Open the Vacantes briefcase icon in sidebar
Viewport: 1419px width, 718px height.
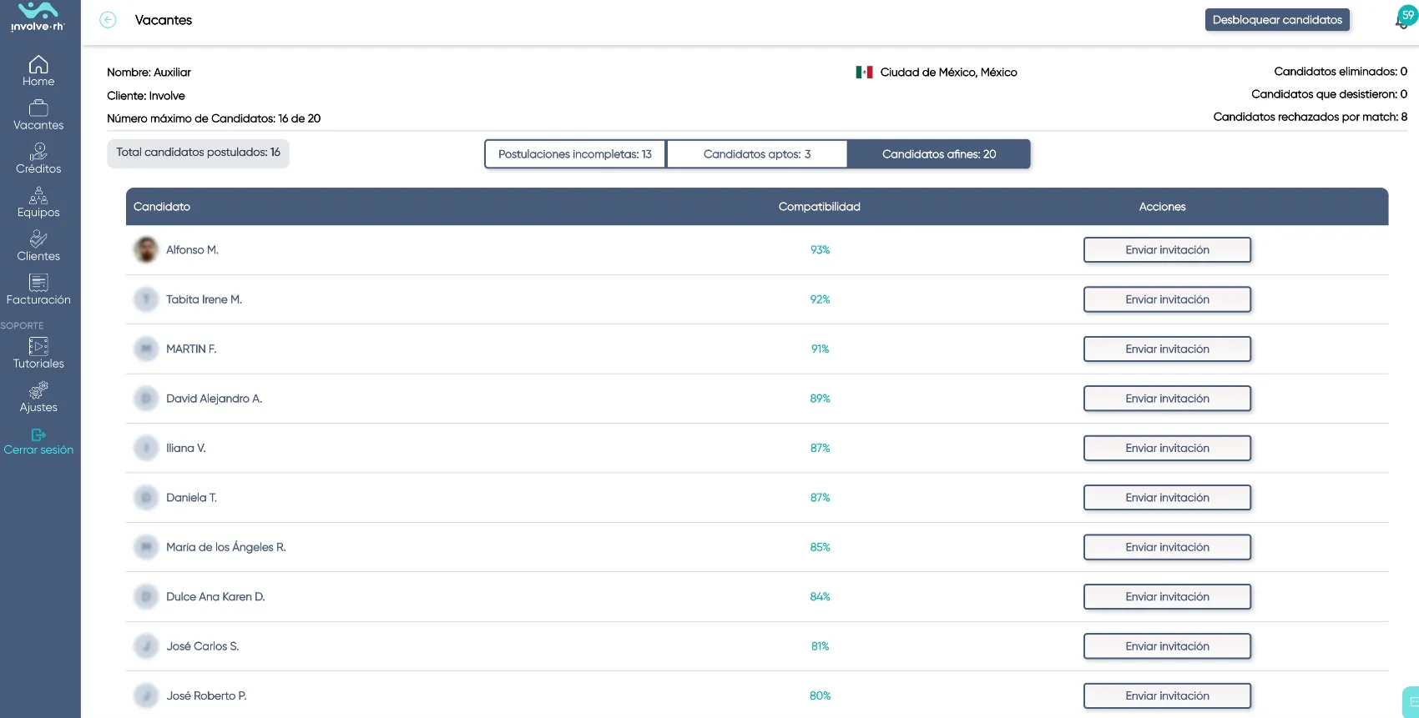(38, 108)
